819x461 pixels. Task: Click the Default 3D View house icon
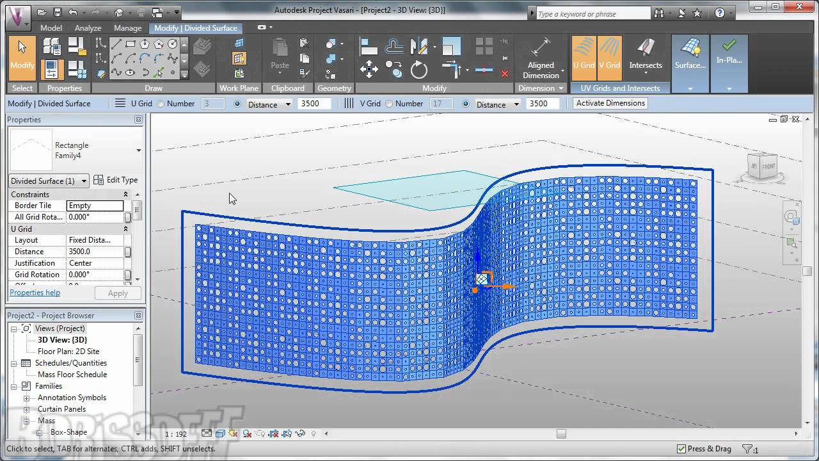pyautogui.click(x=118, y=12)
